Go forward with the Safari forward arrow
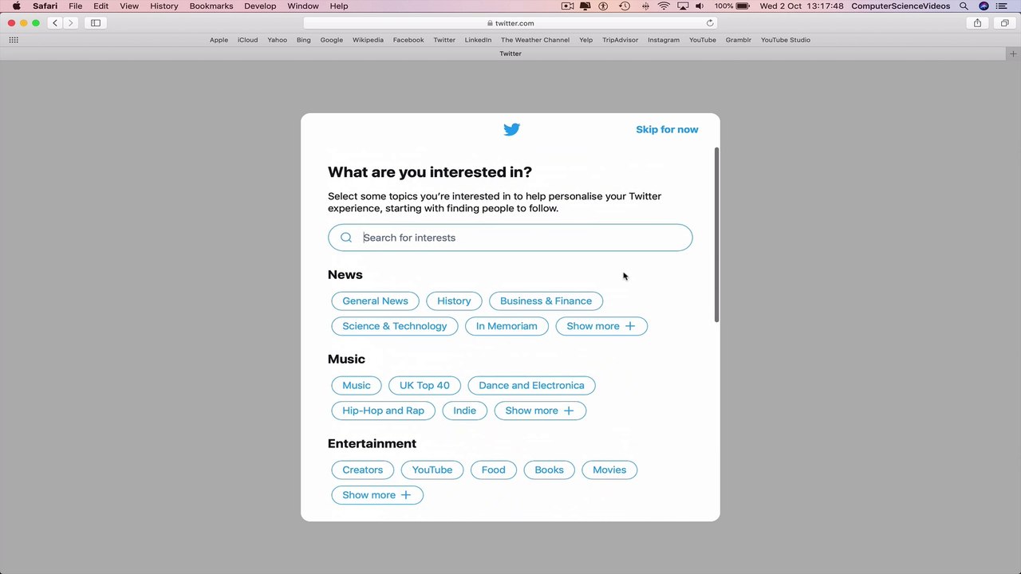This screenshot has height=574, width=1021. 70,23
